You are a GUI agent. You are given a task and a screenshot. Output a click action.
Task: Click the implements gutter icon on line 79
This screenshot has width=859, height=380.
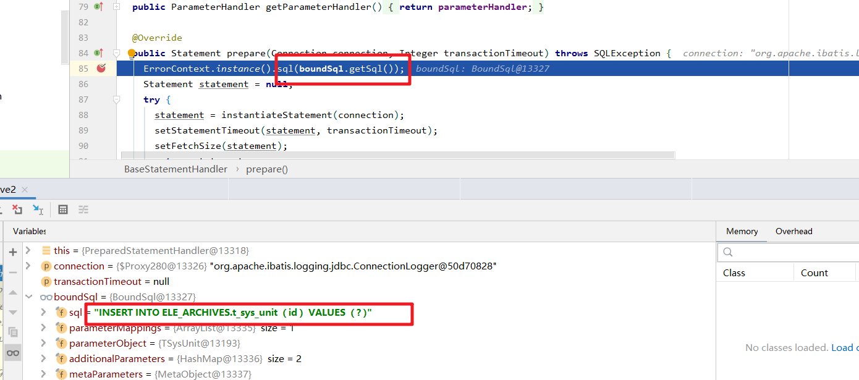point(99,7)
